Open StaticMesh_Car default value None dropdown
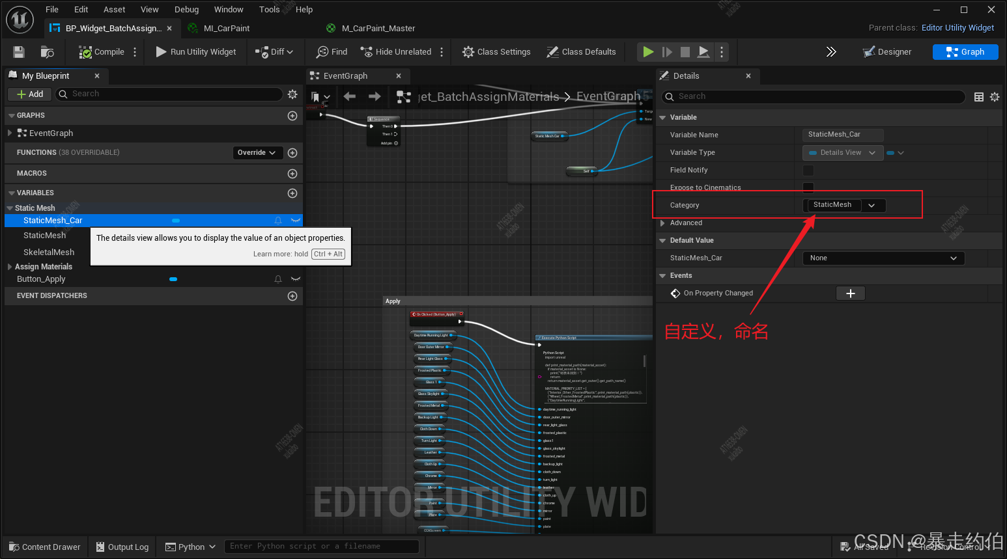The image size is (1007, 559). 883,258
